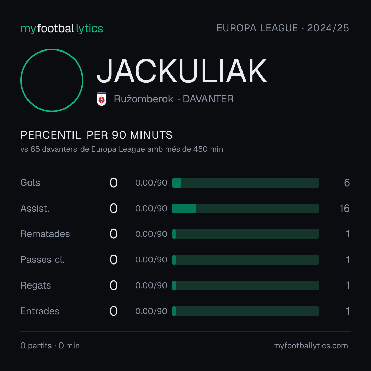Click the green player photo circle

pyautogui.click(x=52, y=80)
